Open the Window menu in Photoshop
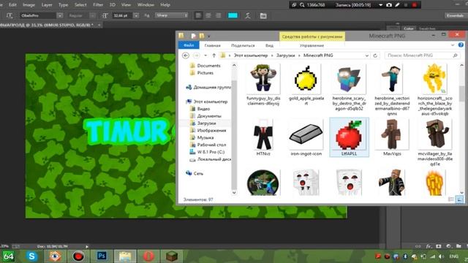468x263 pixels. tap(146, 5)
